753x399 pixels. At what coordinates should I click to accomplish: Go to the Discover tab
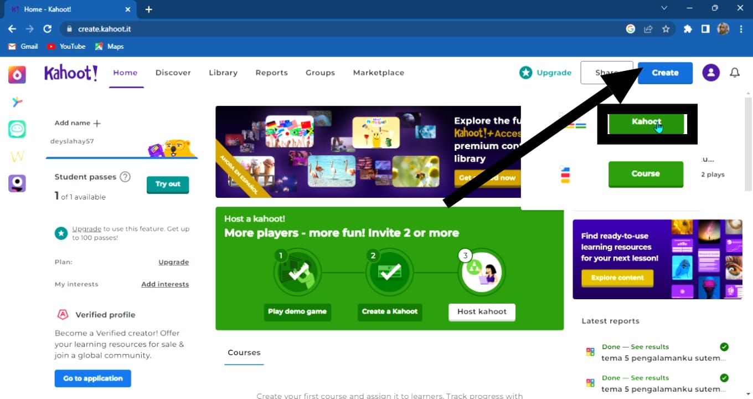[173, 73]
